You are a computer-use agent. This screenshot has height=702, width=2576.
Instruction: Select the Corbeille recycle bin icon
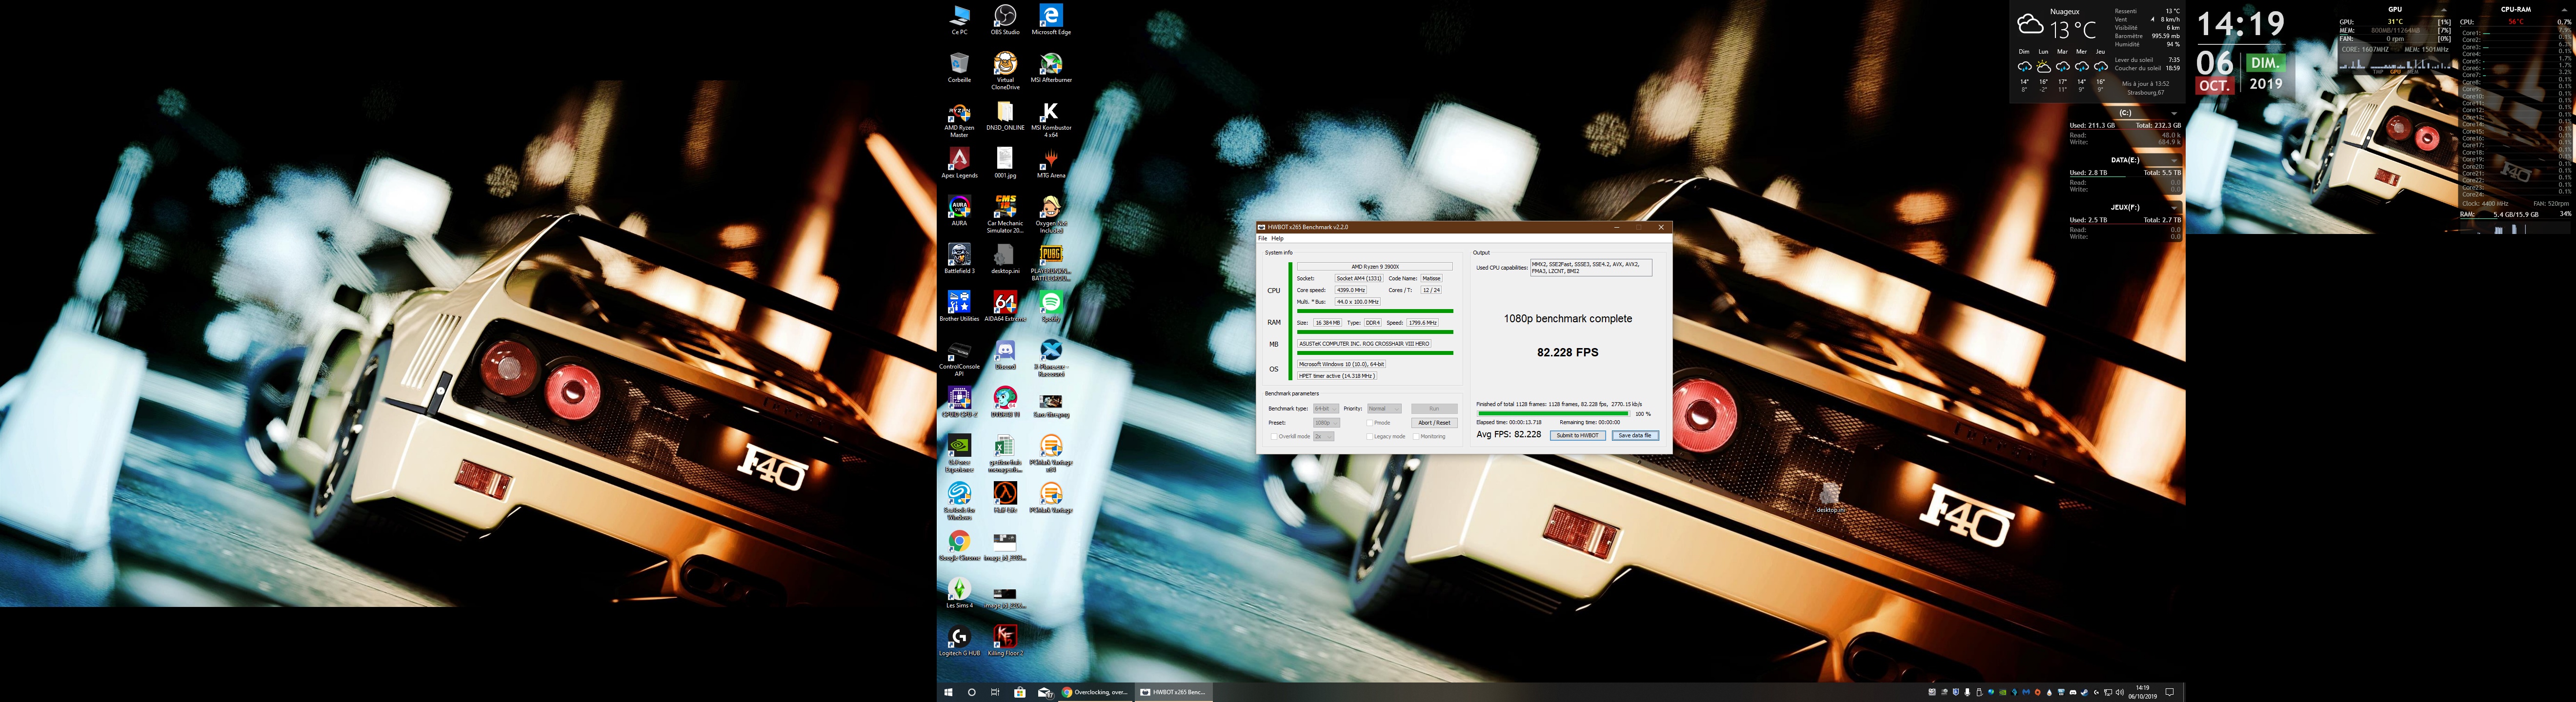pyautogui.click(x=959, y=68)
